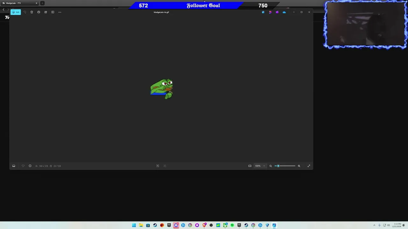408x229 pixels.
Task: Print the image using the printer icon
Action: pyautogui.click(x=39, y=12)
